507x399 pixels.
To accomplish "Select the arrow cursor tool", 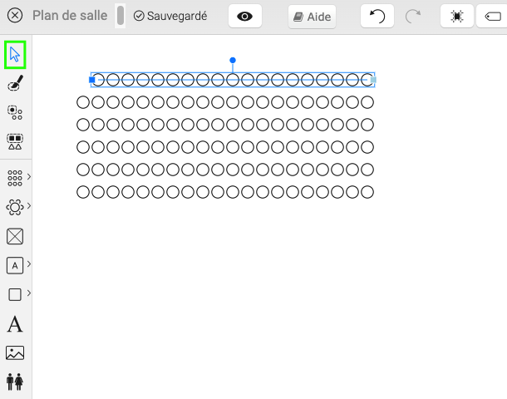I will (x=15, y=55).
